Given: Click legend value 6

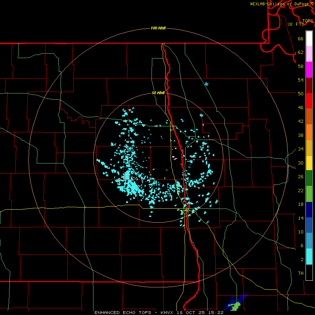Looking at the screenshot, I should coord(302,246).
